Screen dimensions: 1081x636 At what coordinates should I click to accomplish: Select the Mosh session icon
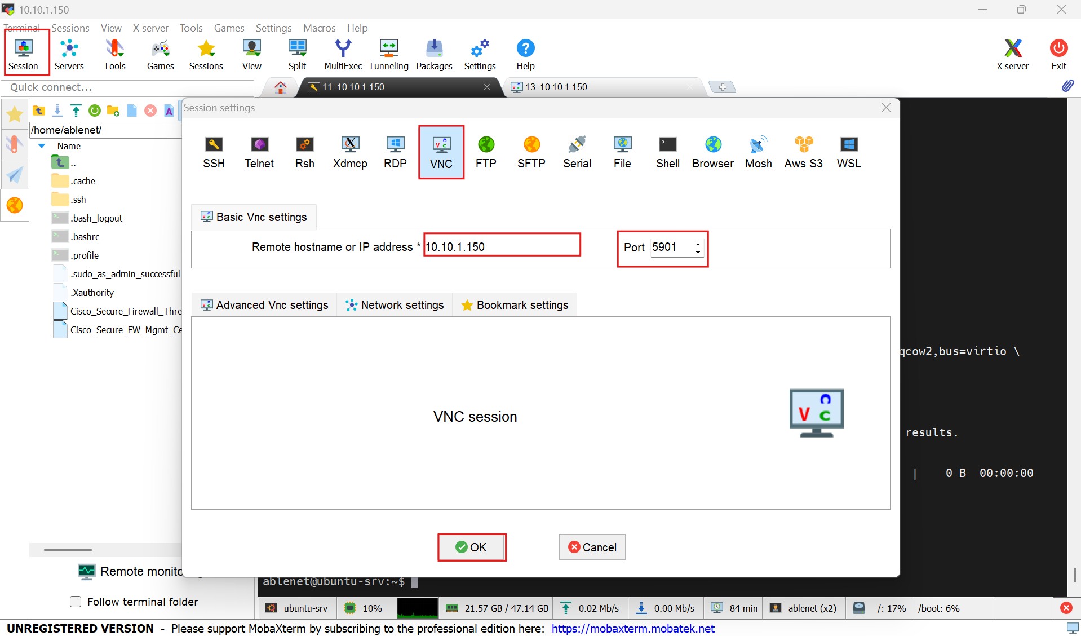pos(758,152)
